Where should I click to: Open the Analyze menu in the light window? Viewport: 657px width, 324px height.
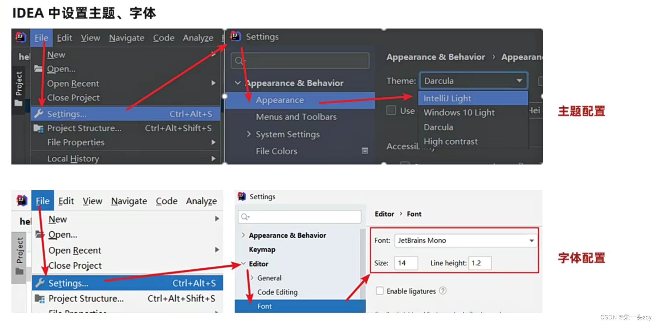(201, 201)
